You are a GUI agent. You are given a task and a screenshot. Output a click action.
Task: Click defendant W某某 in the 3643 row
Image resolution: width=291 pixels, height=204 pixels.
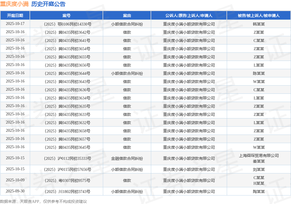[259, 82]
